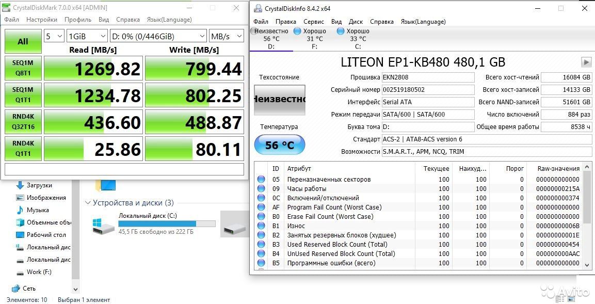
Task: Click status orb for attribute 09
Action: tap(261, 188)
